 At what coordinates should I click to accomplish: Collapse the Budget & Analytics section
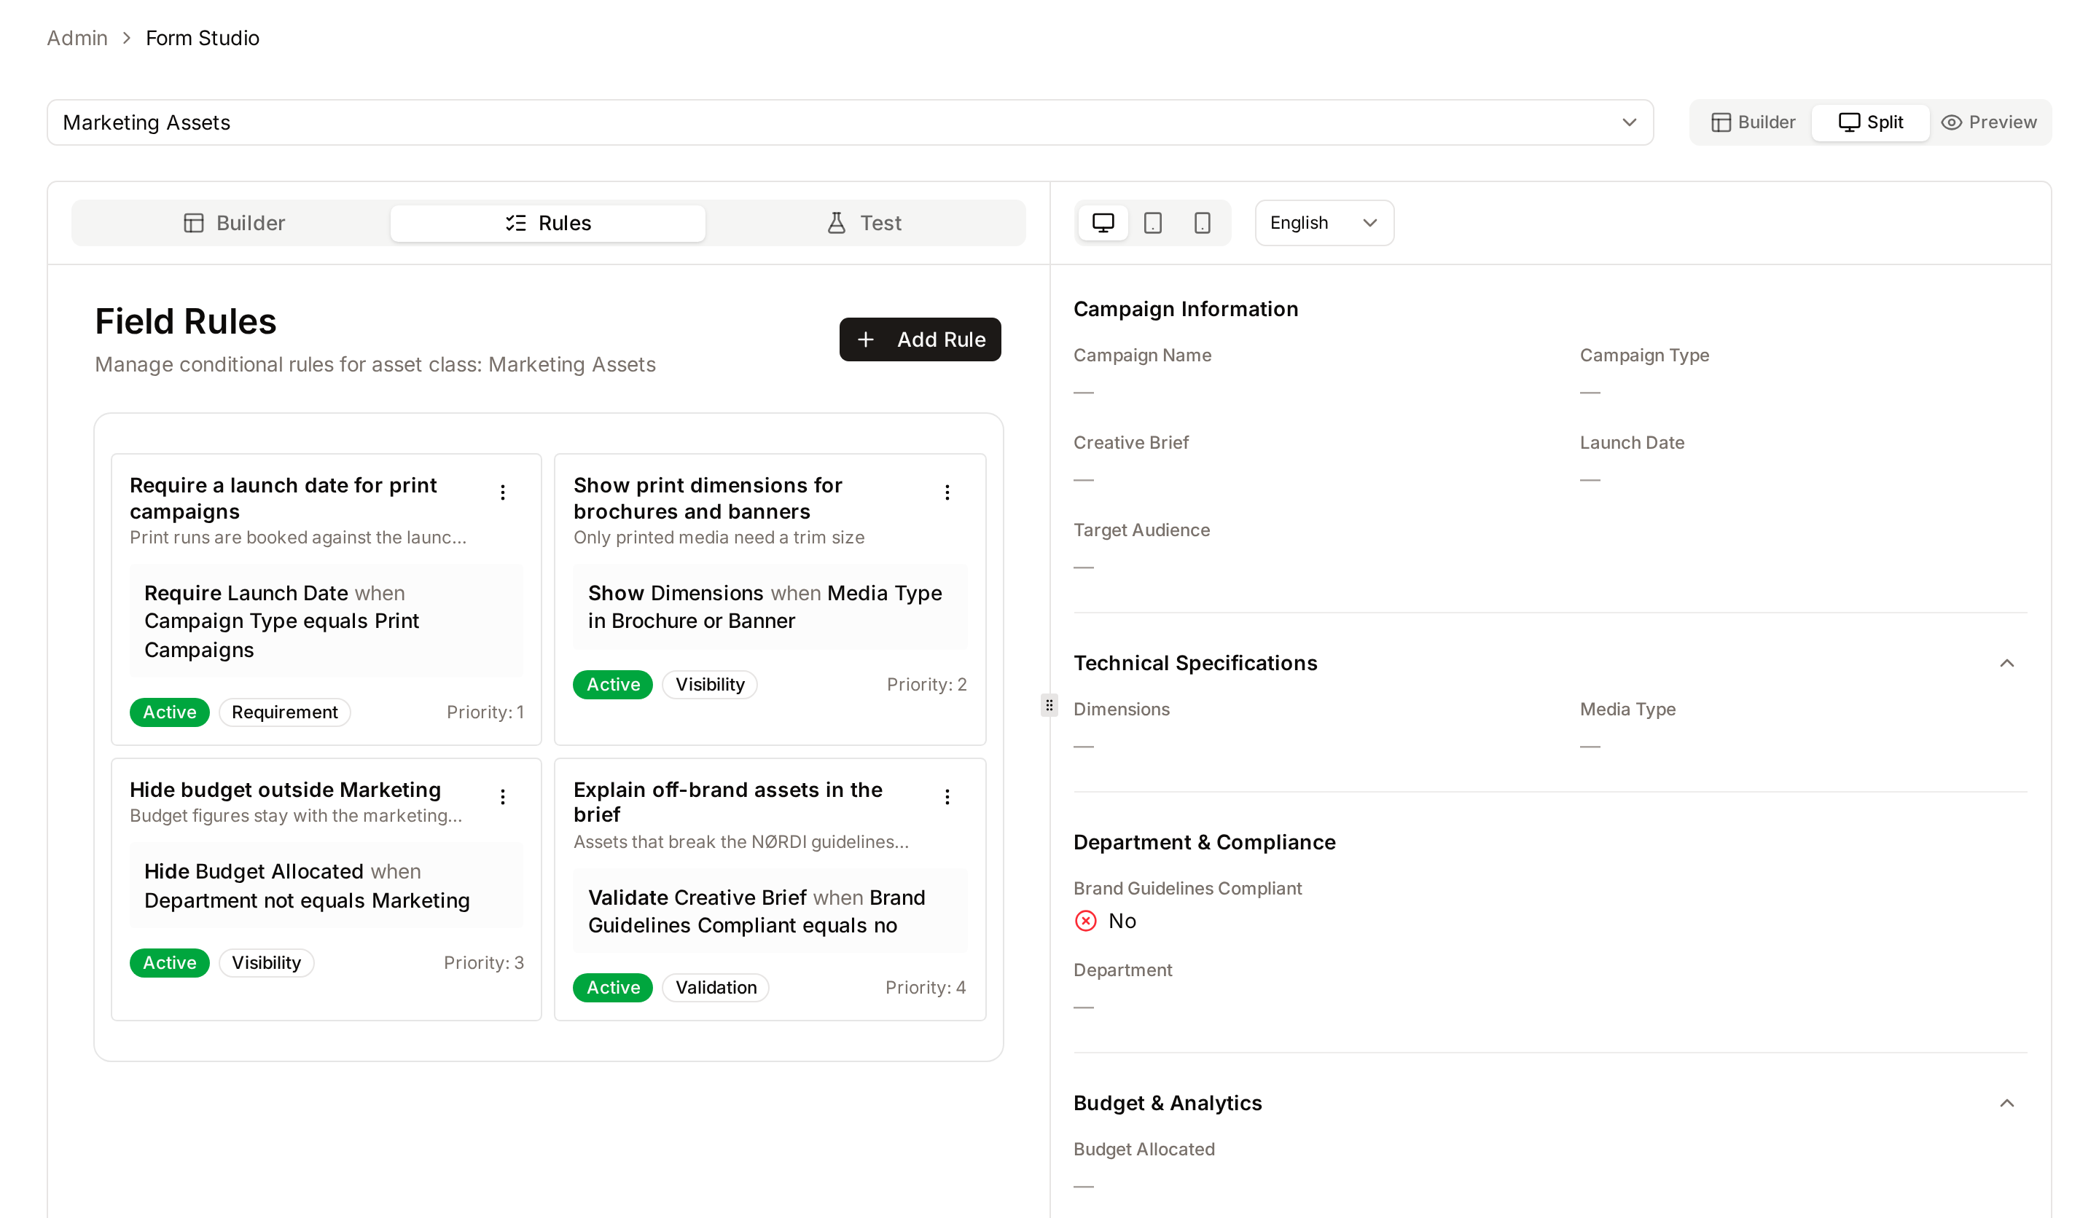(x=2006, y=1103)
